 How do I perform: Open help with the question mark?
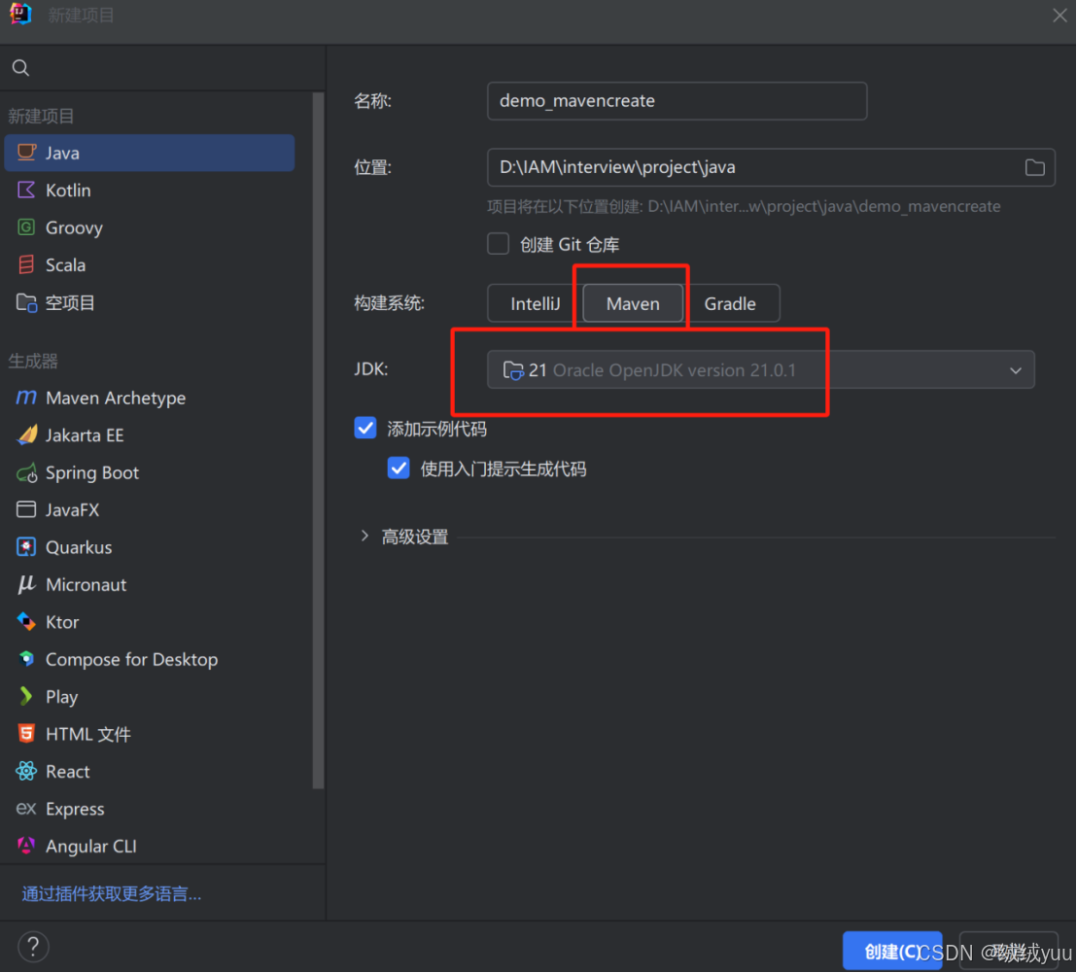pos(33,947)
